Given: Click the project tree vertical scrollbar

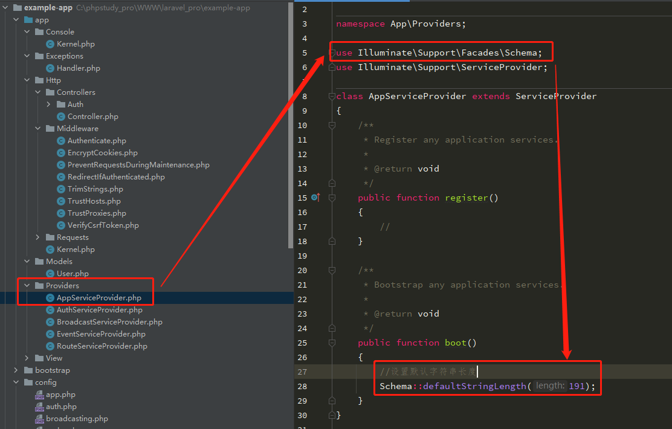Looking at the screenshot, I should click(x=291, y=121).
